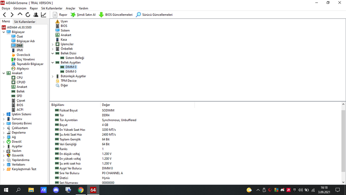Image resolution: width=346 pixels, height=195 pixels.
Task: Open the Yardım menu
Action: (x=83, y=8)
